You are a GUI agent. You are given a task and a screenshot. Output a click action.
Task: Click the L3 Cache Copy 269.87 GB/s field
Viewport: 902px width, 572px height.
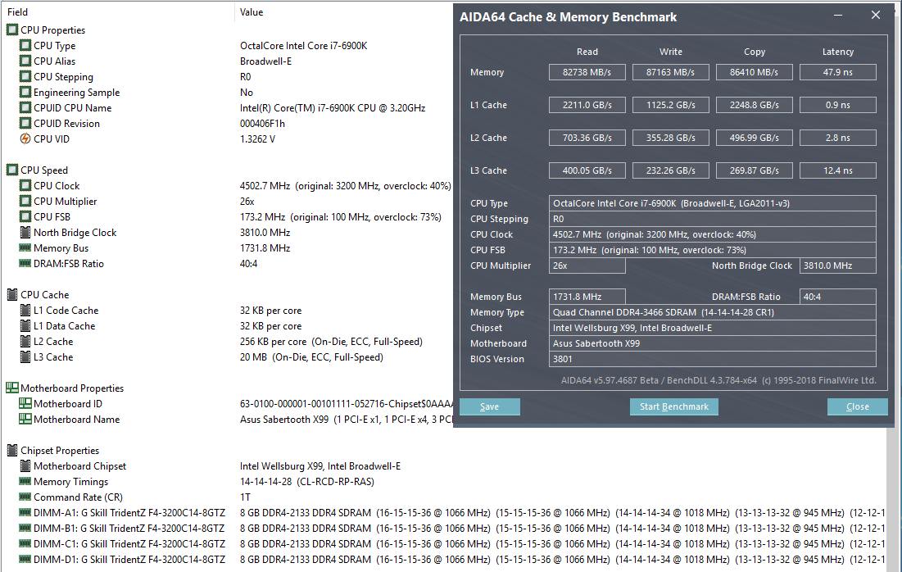pyautogui.click(x=755, y=170)
